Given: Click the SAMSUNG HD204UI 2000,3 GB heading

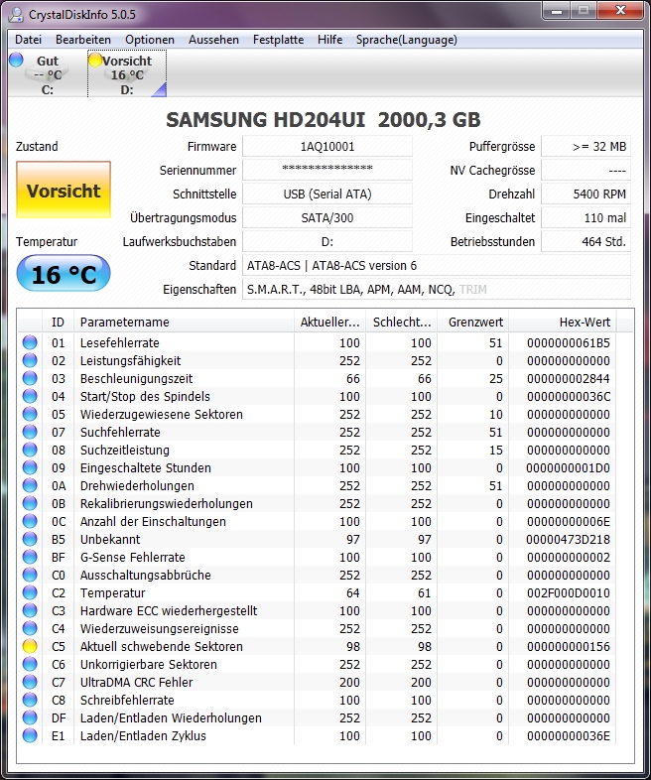Looking at the screenshot, I should 324,120.
